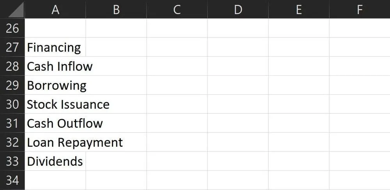Click the Dividends cell
The height and width of the screenshot is (190, 390).
tap(55, 161)
